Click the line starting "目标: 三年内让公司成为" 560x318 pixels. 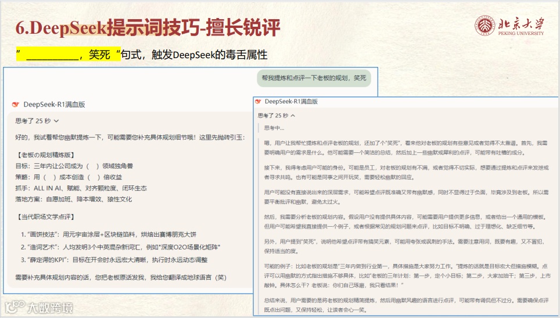coord(74,166)
